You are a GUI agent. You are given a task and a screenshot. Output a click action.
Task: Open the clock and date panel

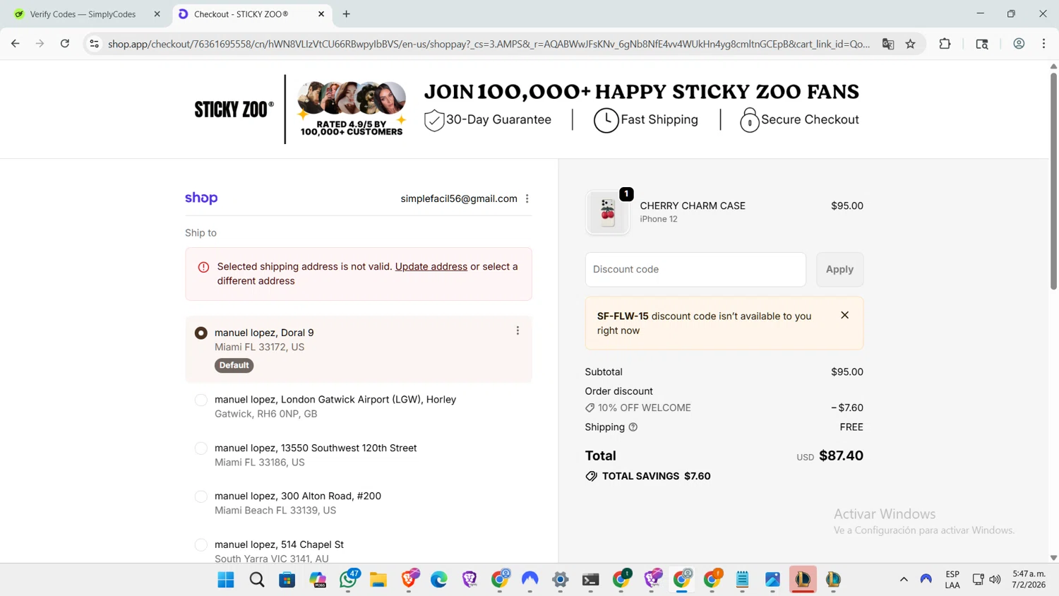coord(1029,580)
